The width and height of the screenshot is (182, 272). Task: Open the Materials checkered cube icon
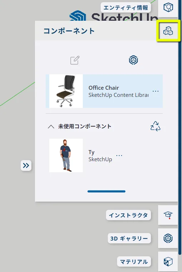pos(168,262)
